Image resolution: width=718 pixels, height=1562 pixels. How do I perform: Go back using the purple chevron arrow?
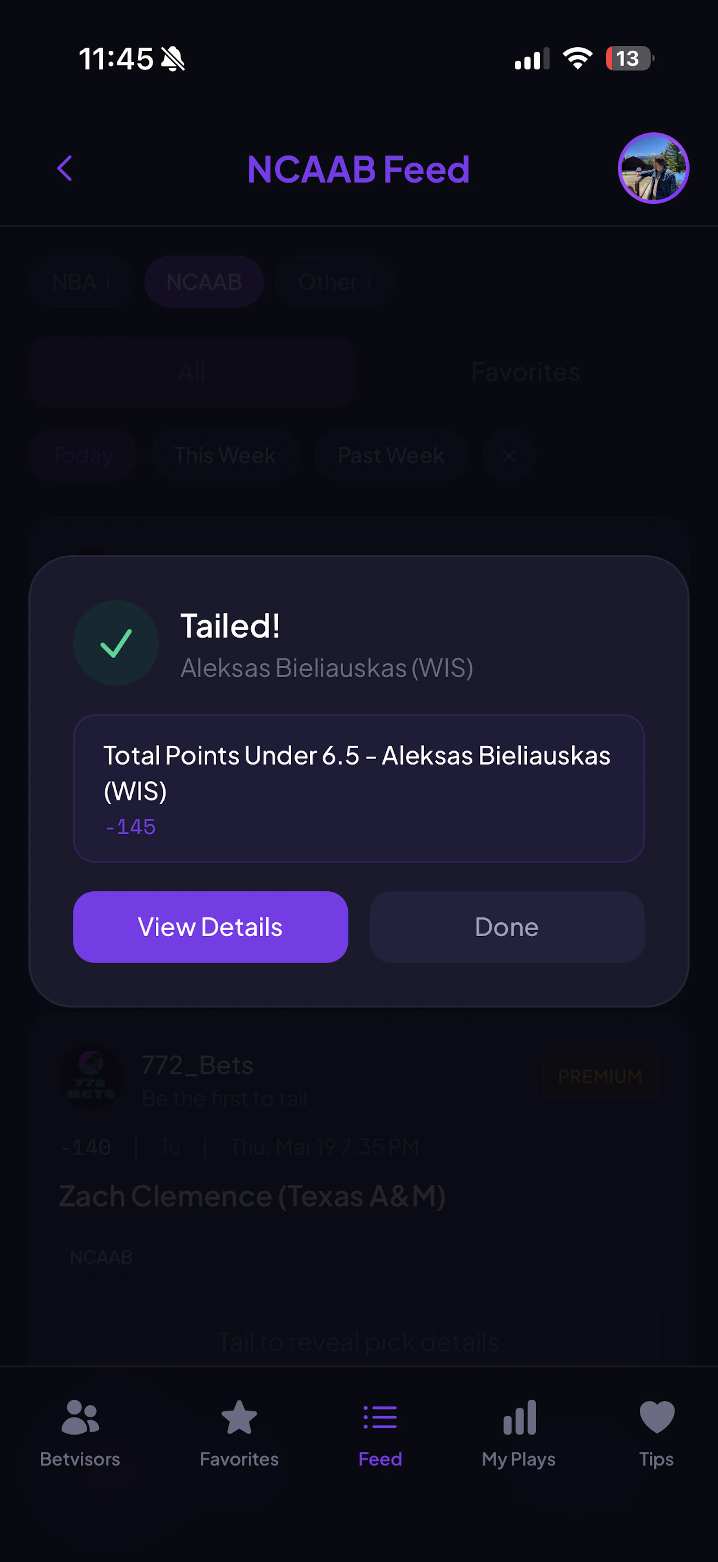(65, 168)
